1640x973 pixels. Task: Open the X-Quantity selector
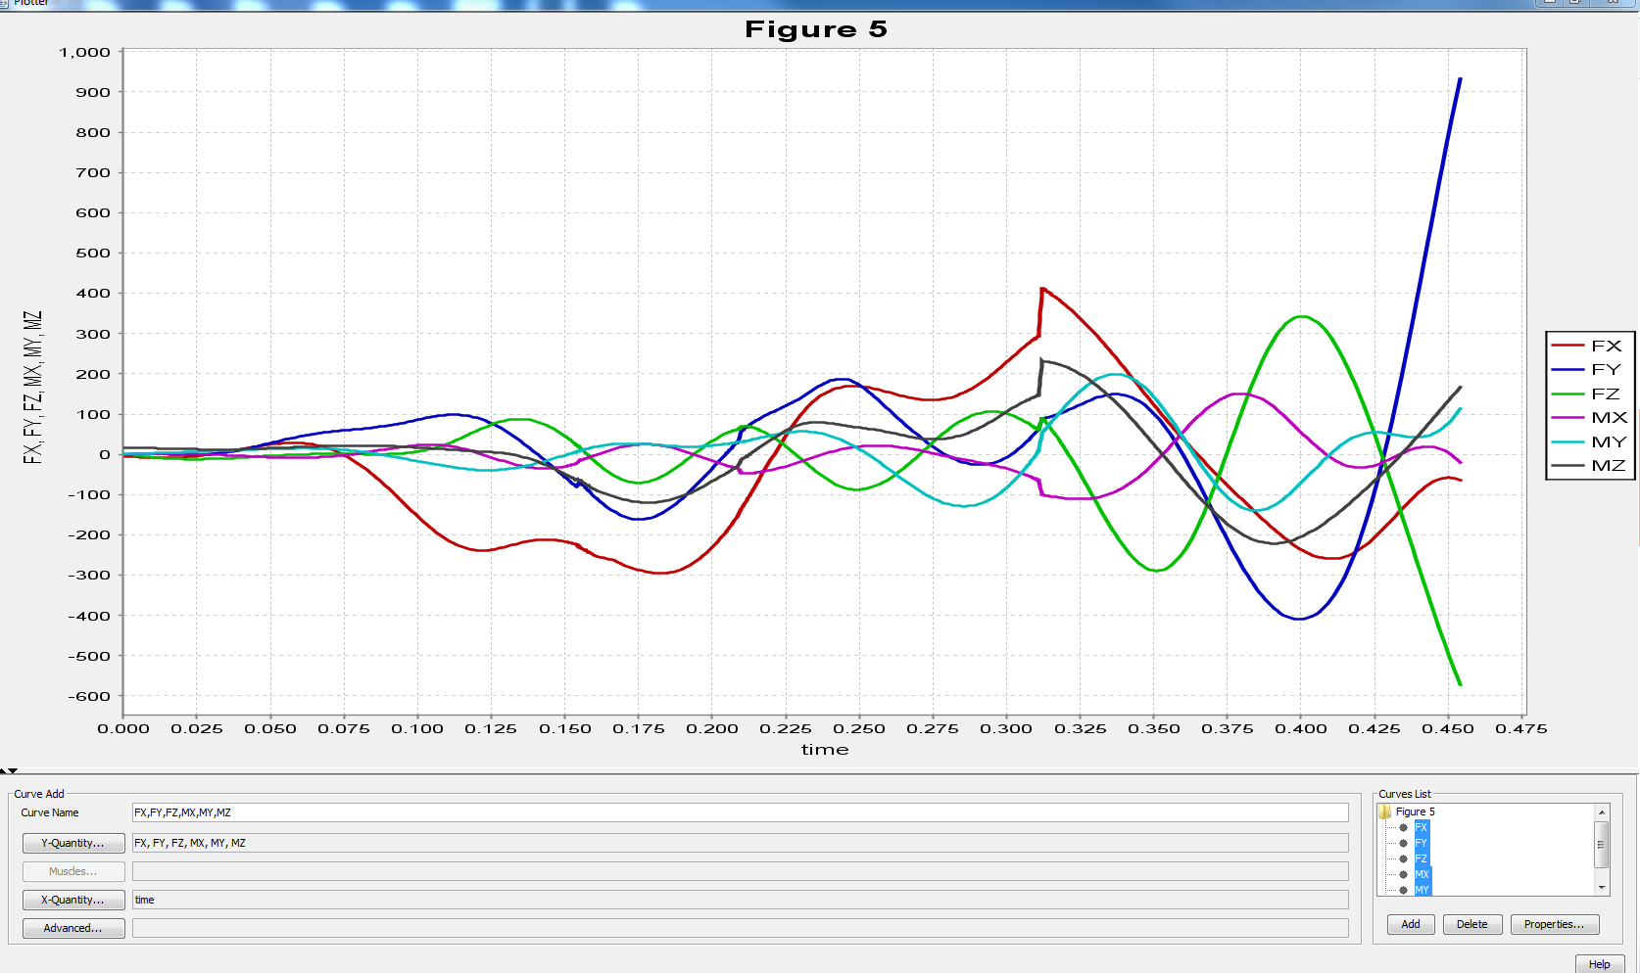[x=73, y=900]
